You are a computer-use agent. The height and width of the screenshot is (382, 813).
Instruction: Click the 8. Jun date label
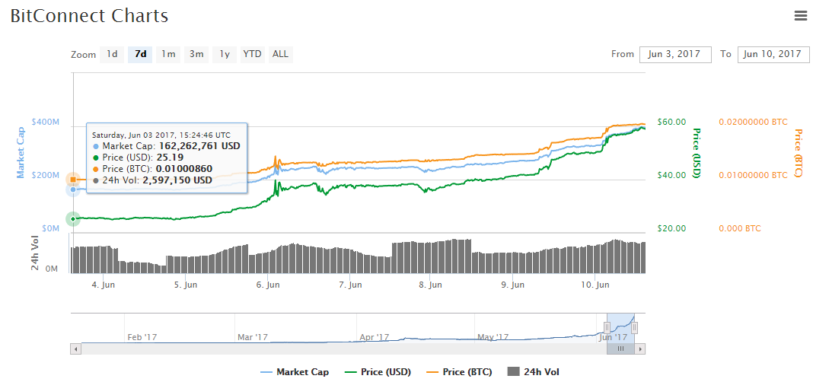pyautogui.click(x=430, y=285)
